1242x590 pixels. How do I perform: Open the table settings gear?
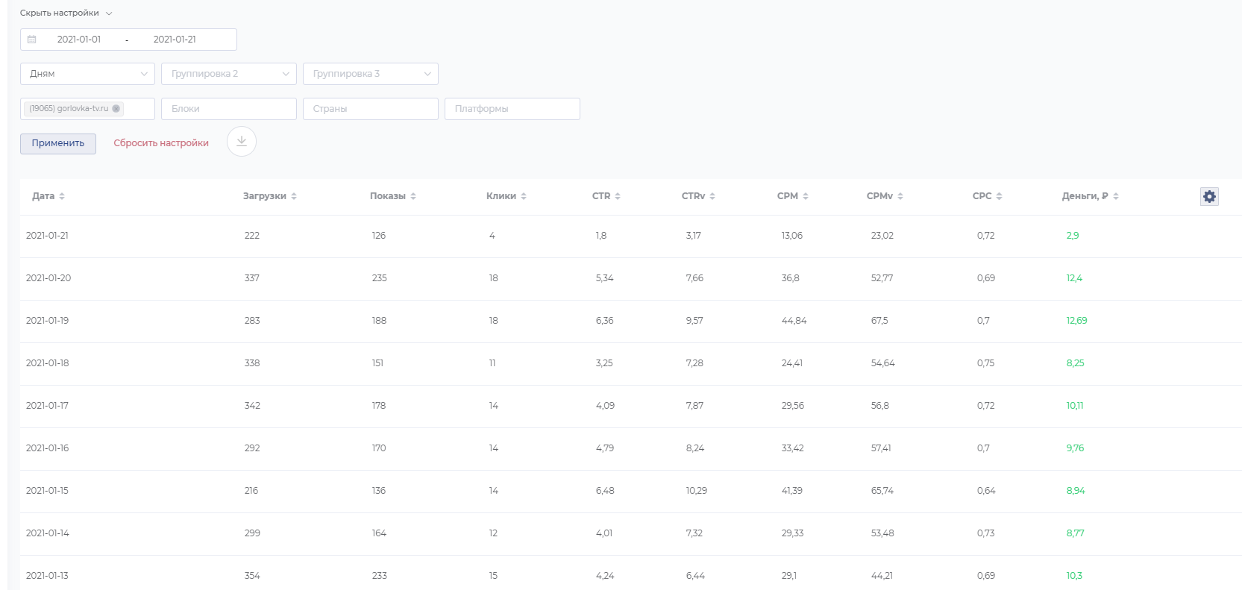pos(1209,196)
